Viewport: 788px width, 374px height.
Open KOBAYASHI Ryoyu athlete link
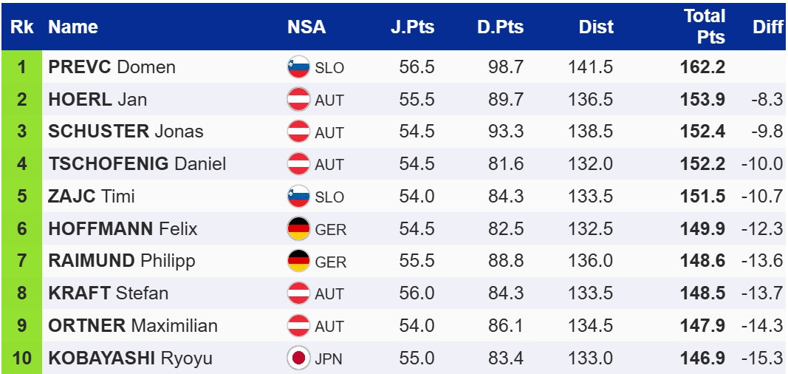pos(130,358)
